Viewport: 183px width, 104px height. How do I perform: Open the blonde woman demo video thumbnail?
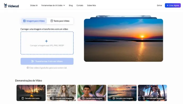point(61,92)
